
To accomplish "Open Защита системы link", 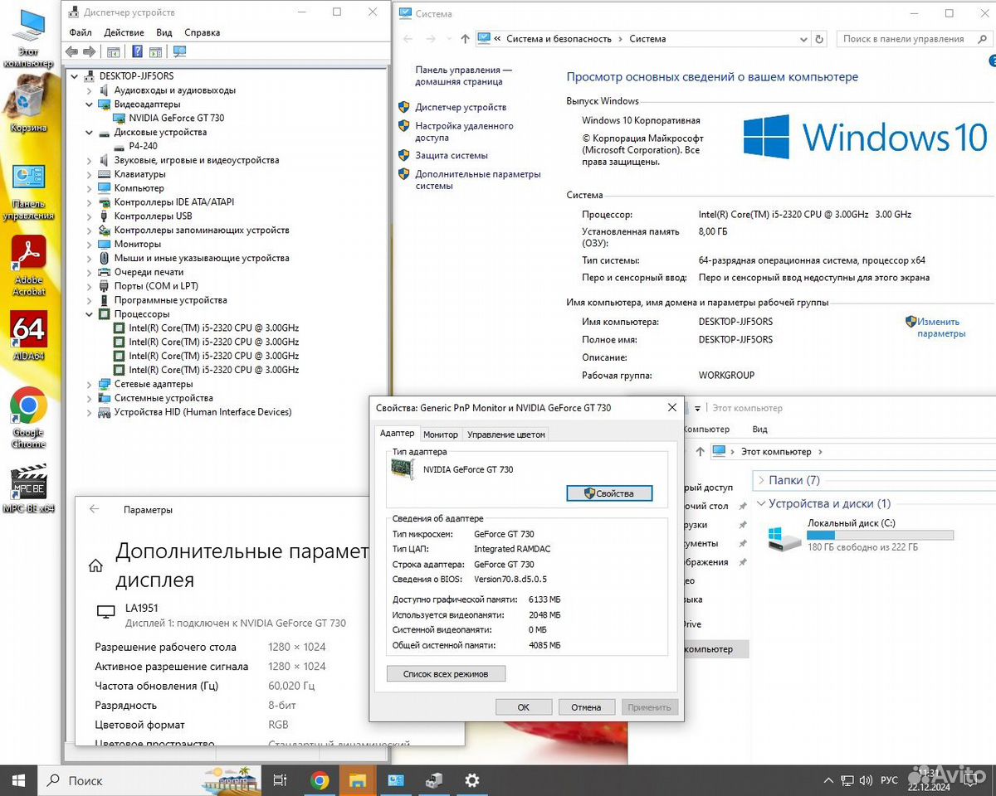I will point(452,155).
